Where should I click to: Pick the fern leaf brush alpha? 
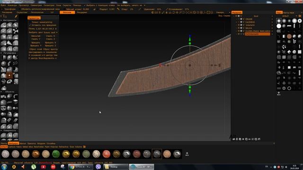[x=294, y=42]
